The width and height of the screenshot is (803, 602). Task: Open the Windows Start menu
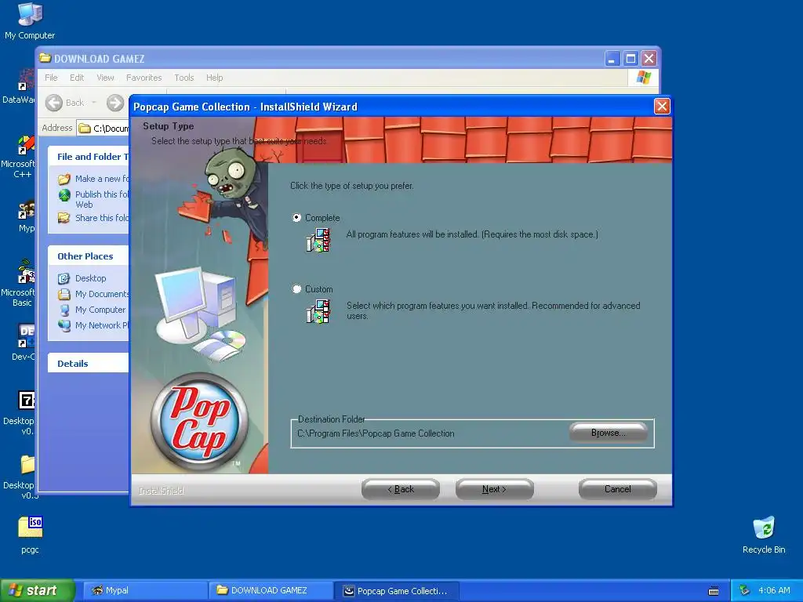pyautogui.click(x=37, y=591)
